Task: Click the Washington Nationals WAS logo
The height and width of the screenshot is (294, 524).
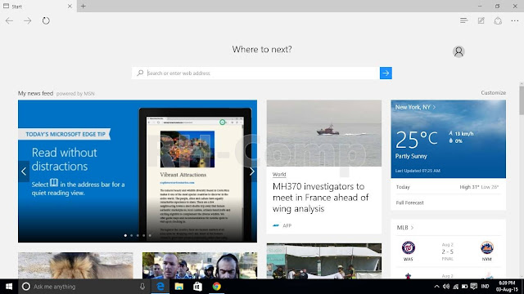Action: (408, 248)
